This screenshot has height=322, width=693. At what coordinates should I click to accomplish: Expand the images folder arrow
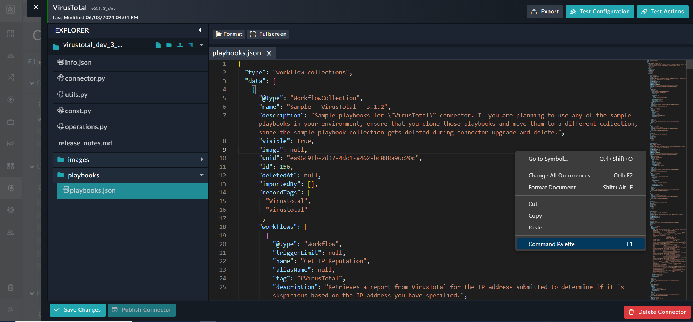(x=202, y=159)
